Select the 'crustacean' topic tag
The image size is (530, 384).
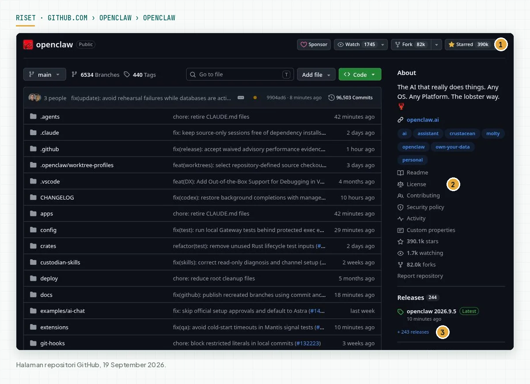pos(462,134)
